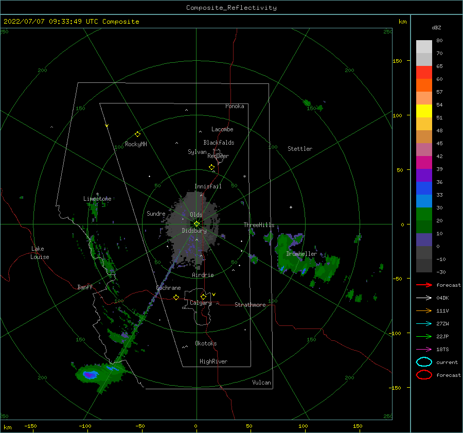Click the Okotoks label
463x433 pixels.
[x=206, y=343]
